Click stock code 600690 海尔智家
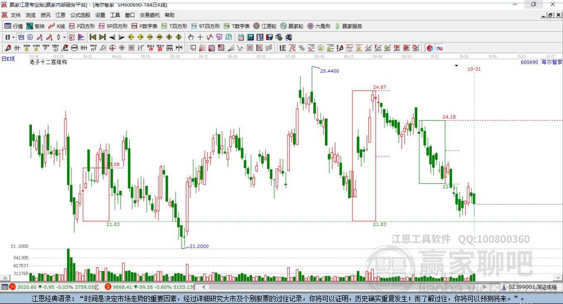This screenshot has width=563, height=304. 542,63
